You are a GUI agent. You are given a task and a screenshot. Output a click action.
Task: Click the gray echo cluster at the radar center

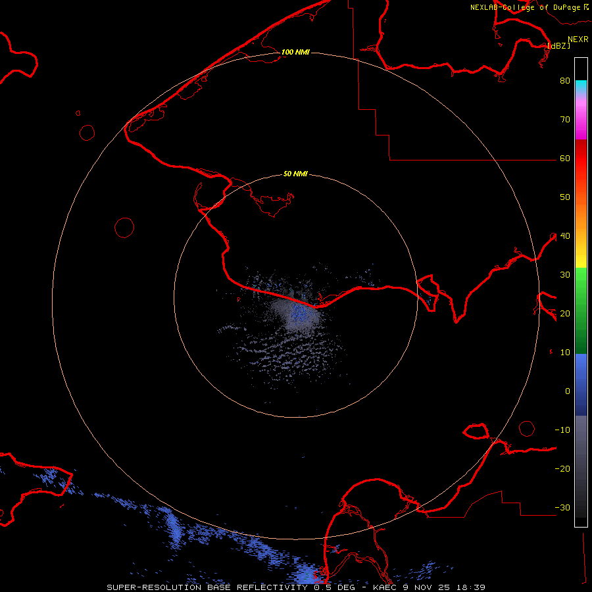tap(298, 312)
